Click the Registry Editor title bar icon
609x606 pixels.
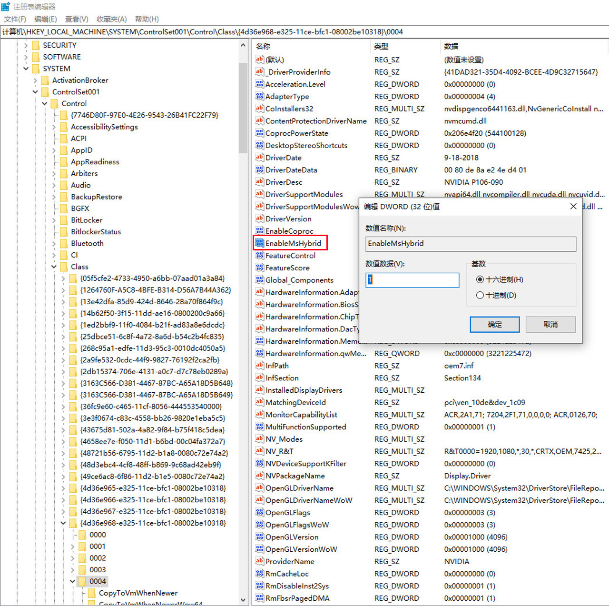(x=6, y=7)
